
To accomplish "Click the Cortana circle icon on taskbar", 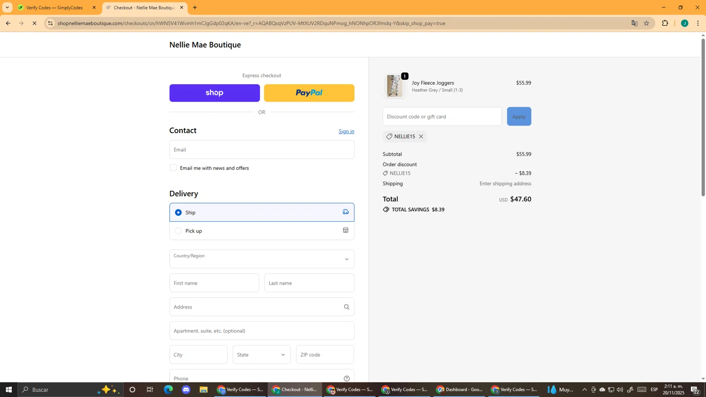I will tap(132, 389).
